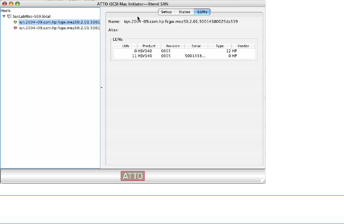This screenshot has width=344, height=224.
Task: Click revision 0005 in LUN 0 row
Action: [x=166, y=51]
